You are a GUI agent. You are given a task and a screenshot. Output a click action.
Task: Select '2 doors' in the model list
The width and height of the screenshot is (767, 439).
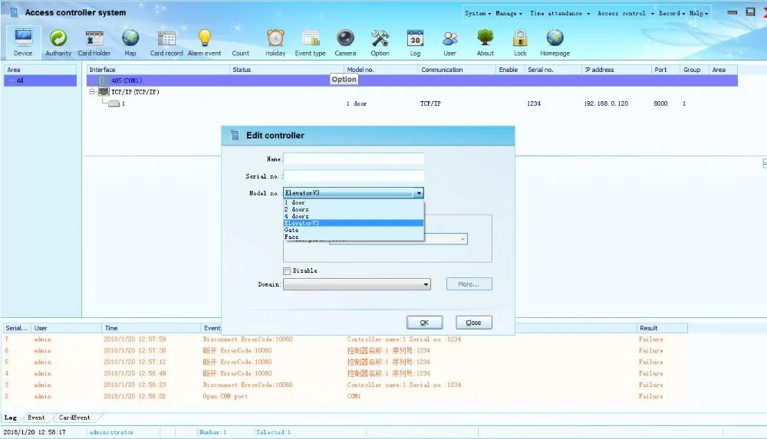pos(353,209)
